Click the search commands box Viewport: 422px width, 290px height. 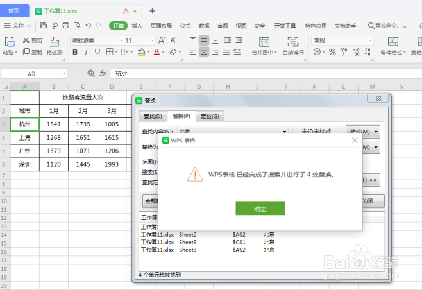[x=387, y=26]
